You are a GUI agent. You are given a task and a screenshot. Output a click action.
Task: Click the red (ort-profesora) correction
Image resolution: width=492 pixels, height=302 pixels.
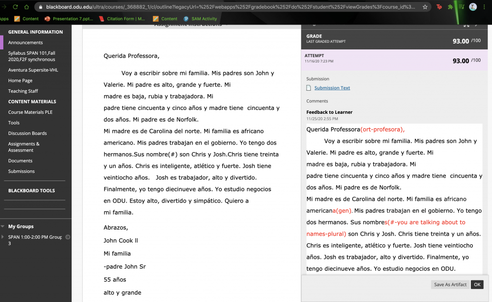(382, 130)
